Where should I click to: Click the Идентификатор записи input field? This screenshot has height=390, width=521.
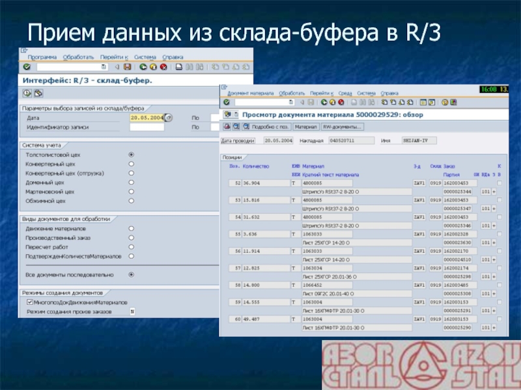147,127
